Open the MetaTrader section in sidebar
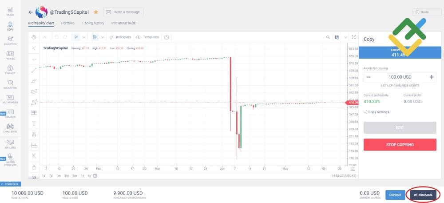The image size is (444, 203). 10,99
